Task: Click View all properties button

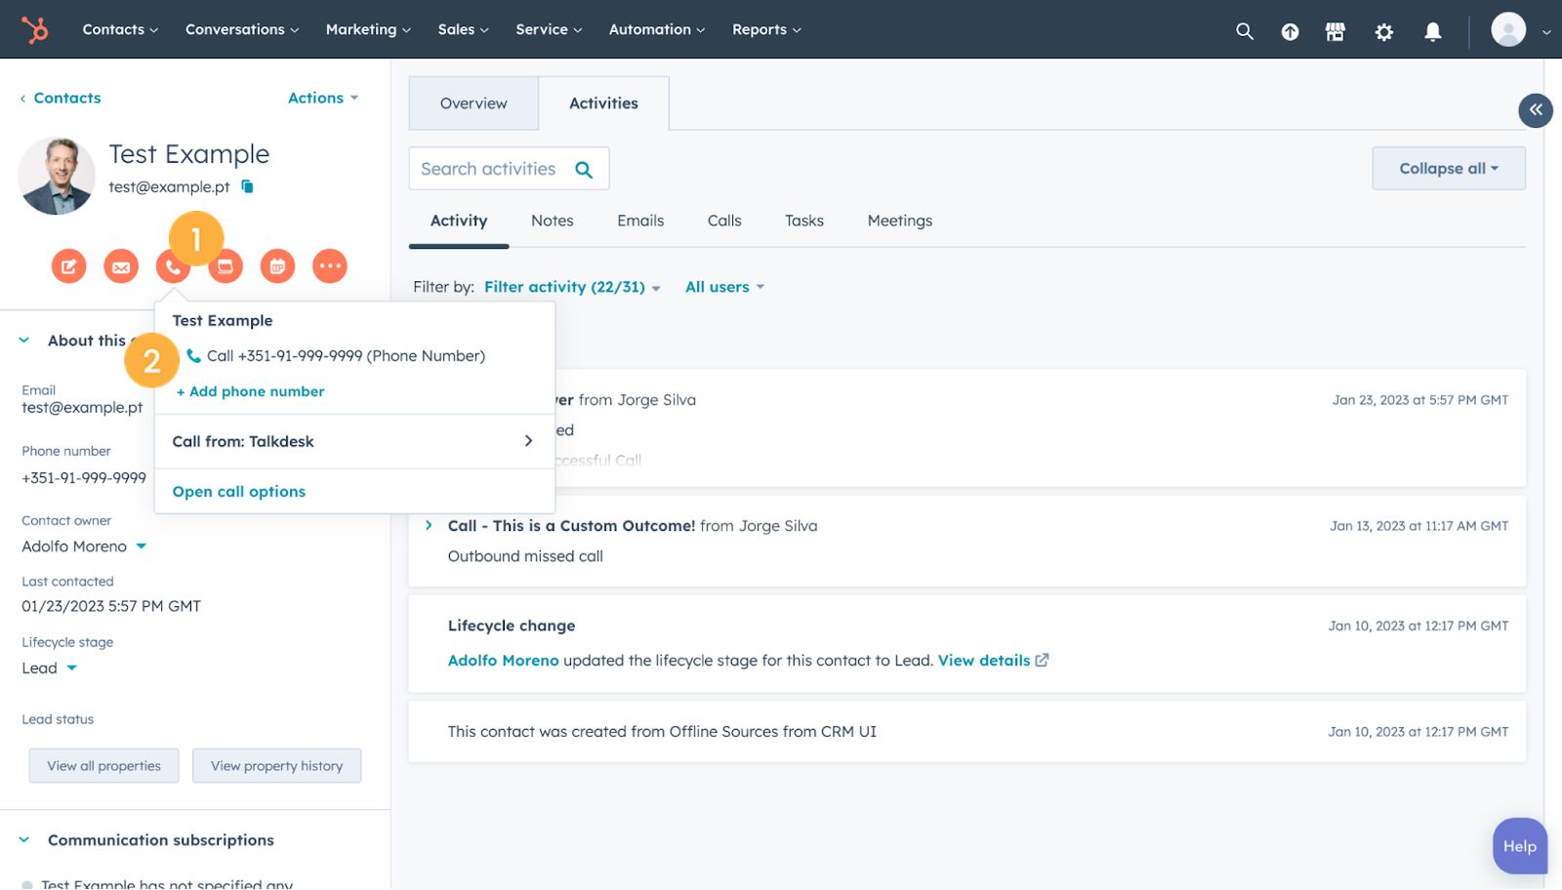Action: (103, 765)
